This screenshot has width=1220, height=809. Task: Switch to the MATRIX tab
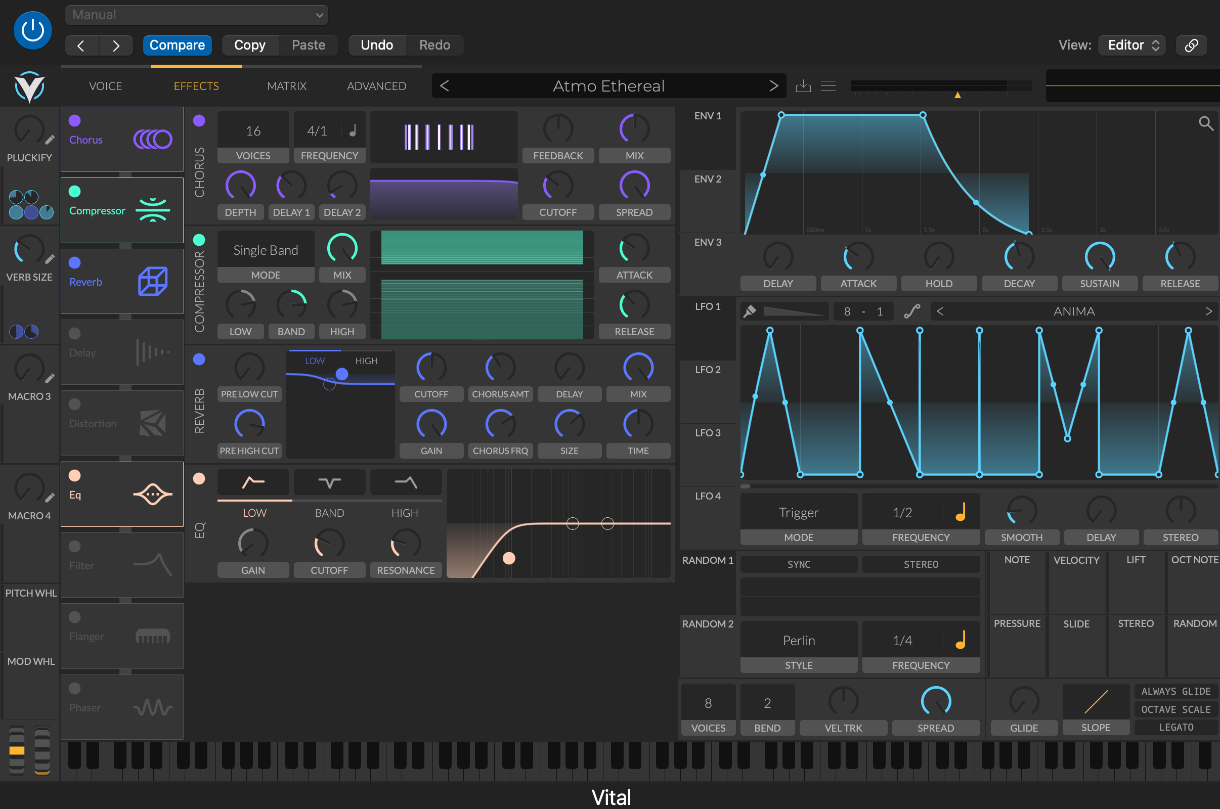coord(287,86)
